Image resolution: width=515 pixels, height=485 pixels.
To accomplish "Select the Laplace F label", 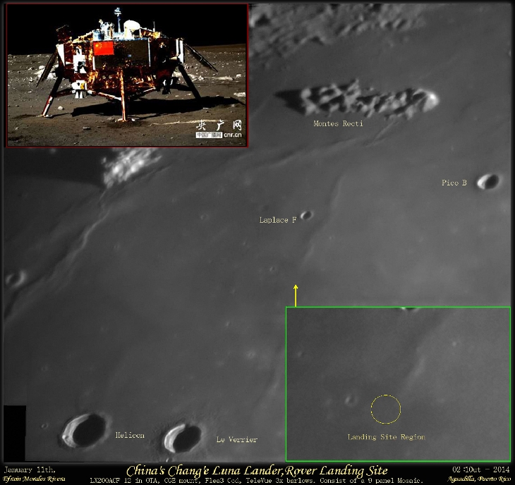I will pos(277,221).
